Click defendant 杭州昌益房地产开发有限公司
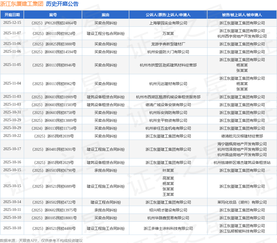Image resolution: width=277 pixels, height=243 pixels. tap(242, 155)
